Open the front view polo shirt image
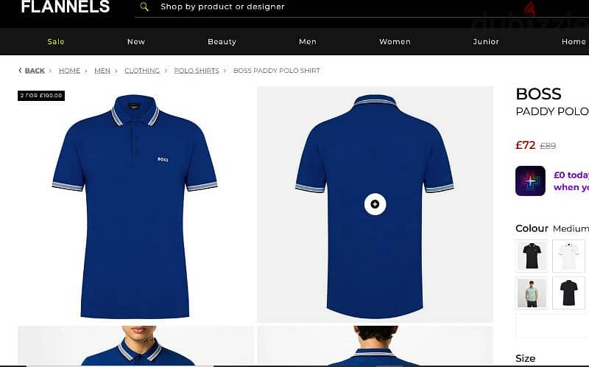This screenshot has width=589, height=367. (x=135, y=206)
